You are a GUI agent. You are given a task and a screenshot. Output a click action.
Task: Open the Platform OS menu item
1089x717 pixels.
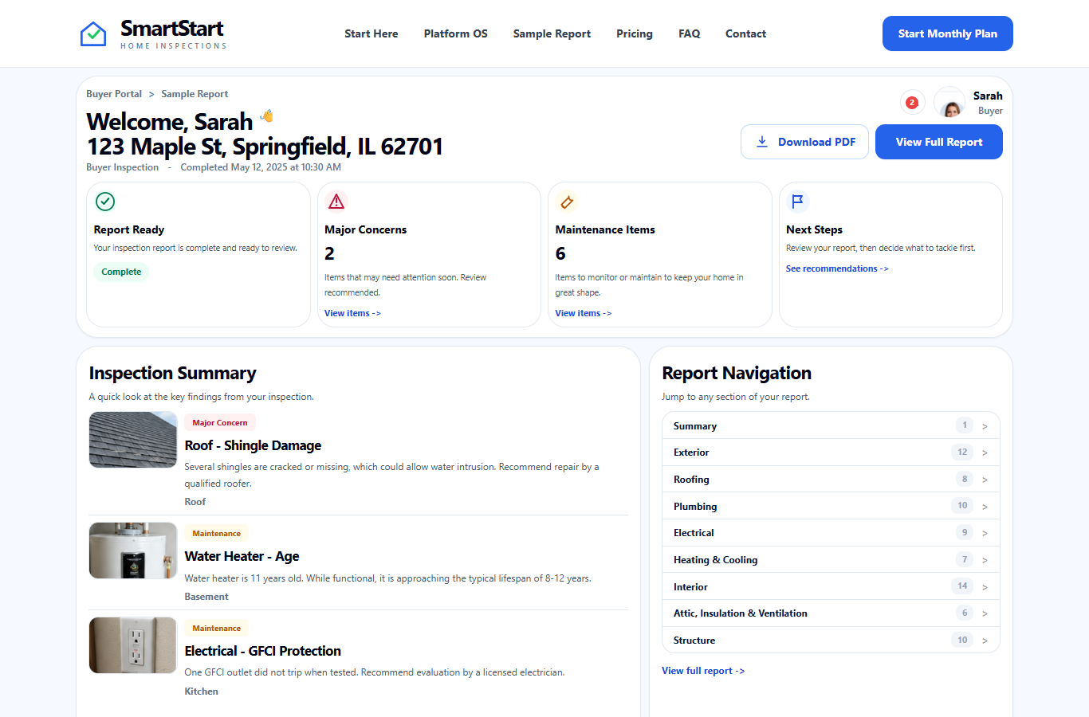(455, 33)
